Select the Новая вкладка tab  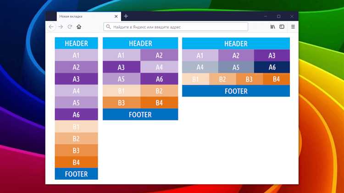tap(83, 17)
